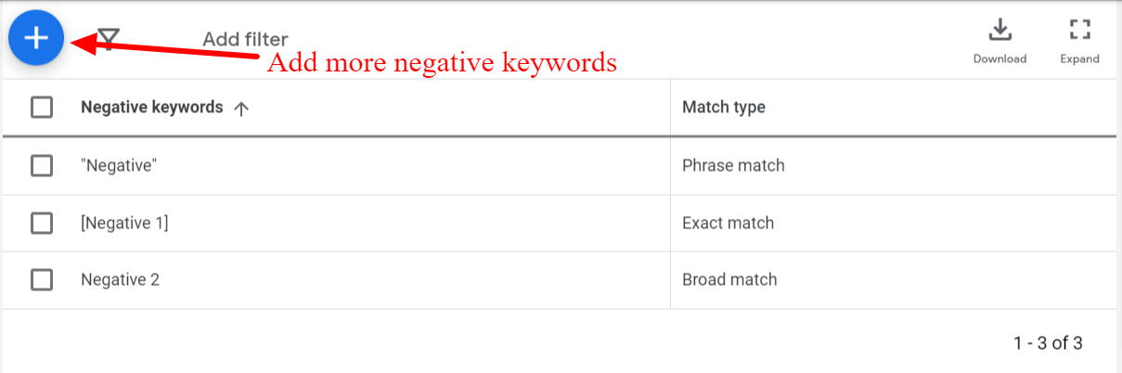
Task: Click the blue plus add button
Action: click(x=36, y=37)
